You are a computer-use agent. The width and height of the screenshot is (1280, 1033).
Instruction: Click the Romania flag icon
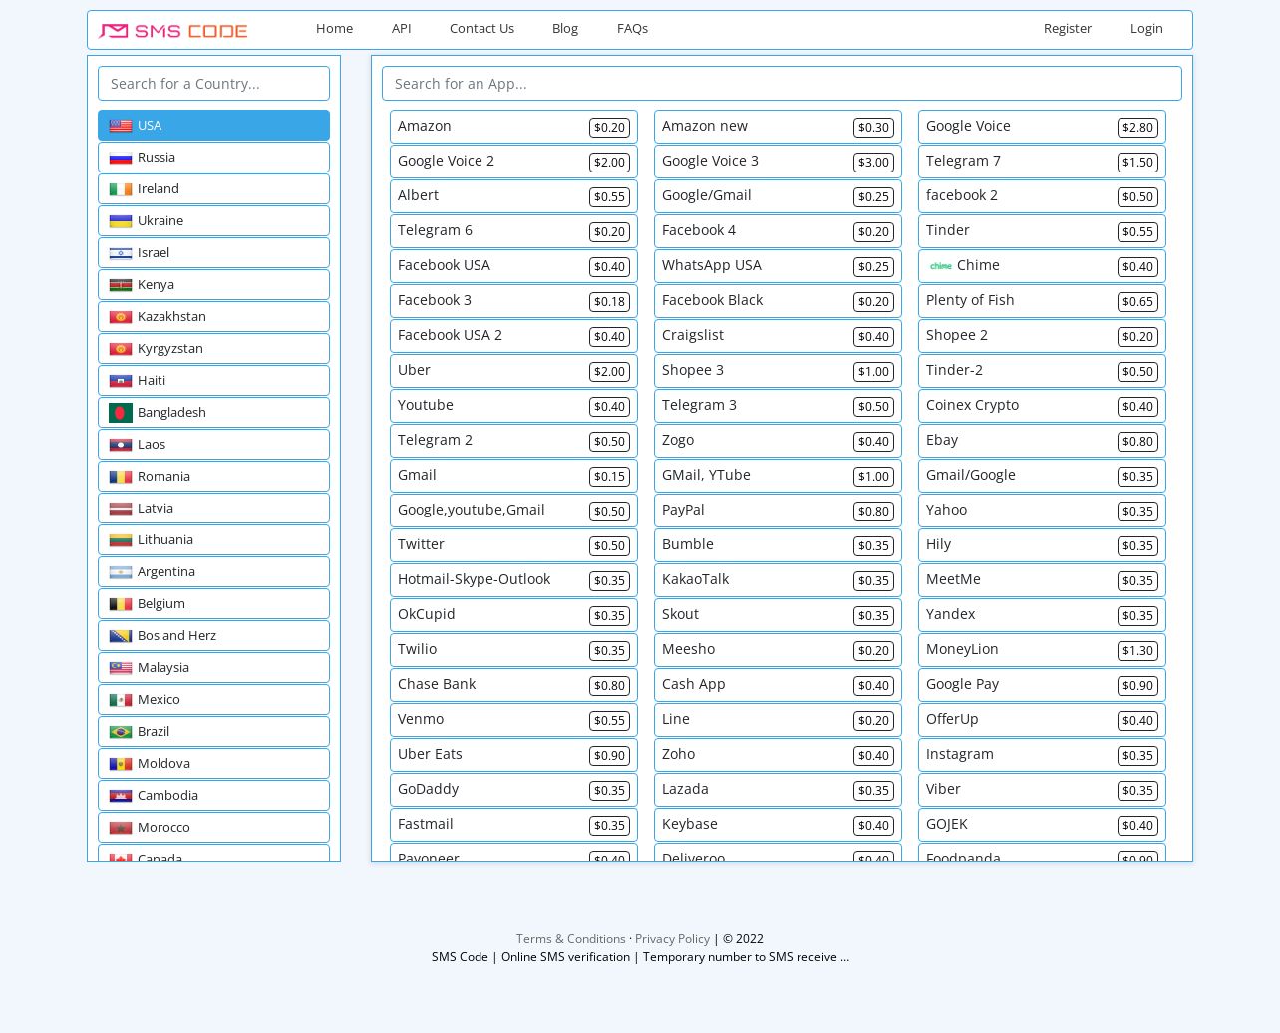(121, 477)
